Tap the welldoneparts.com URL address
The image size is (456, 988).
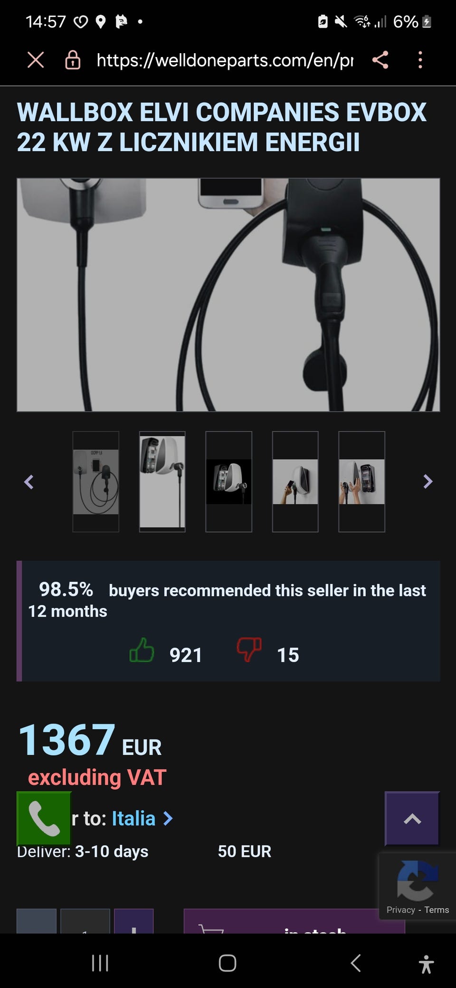pyautogui.click(x=225, y=60)
